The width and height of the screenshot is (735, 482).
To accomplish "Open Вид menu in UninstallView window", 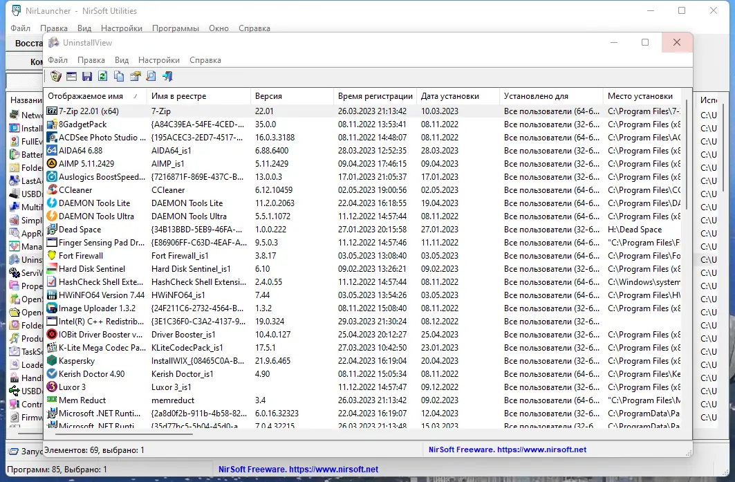I will 122,60.
